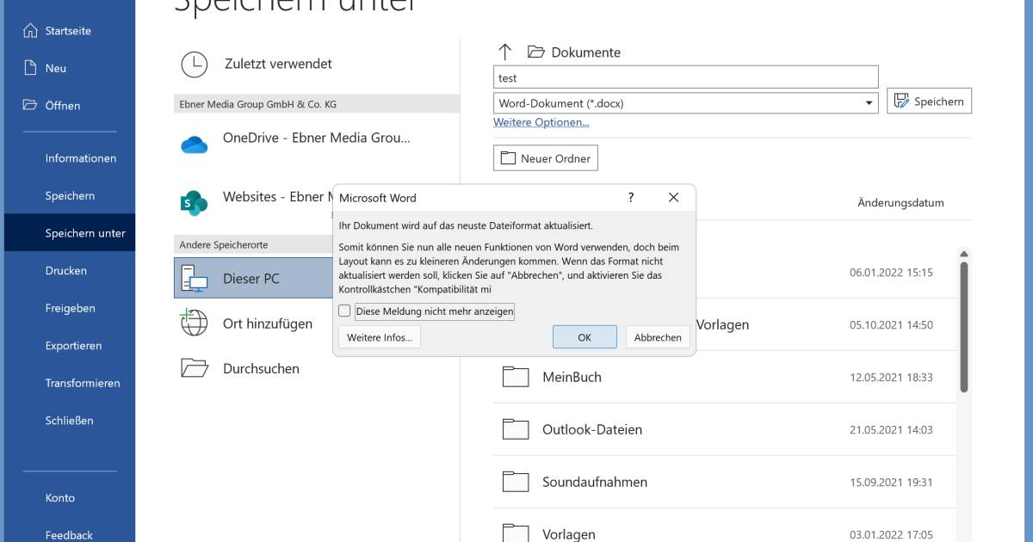Screen dimensions: 1033x542
Task: Open Freigeben in the sidebar
Action: (x=71, y=308)
